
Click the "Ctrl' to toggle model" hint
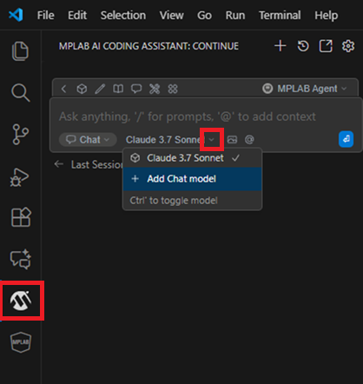(x=174, y=201)
